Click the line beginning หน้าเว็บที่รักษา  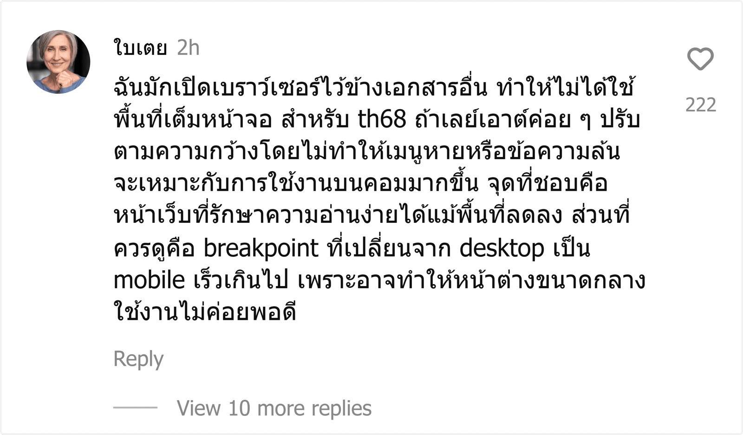pos(371,216)
